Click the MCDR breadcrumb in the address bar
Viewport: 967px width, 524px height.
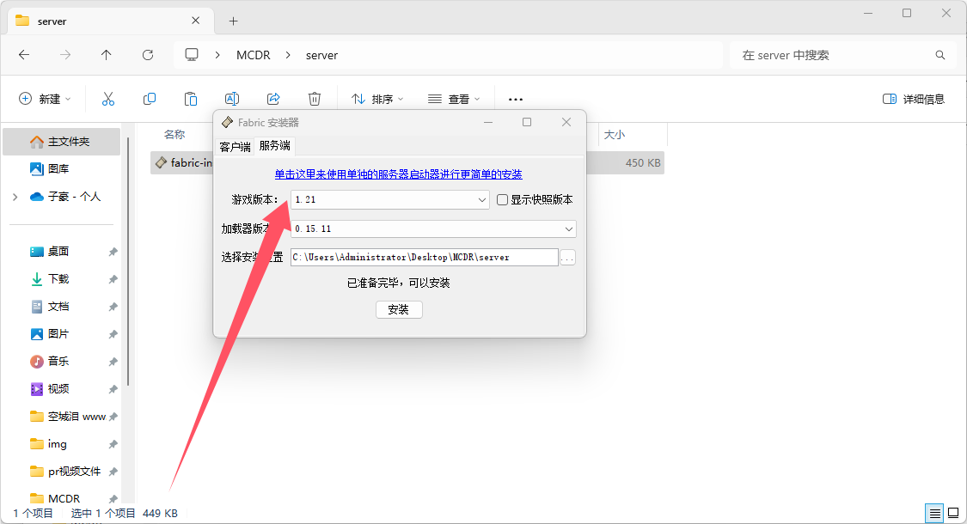click(253, 55)
